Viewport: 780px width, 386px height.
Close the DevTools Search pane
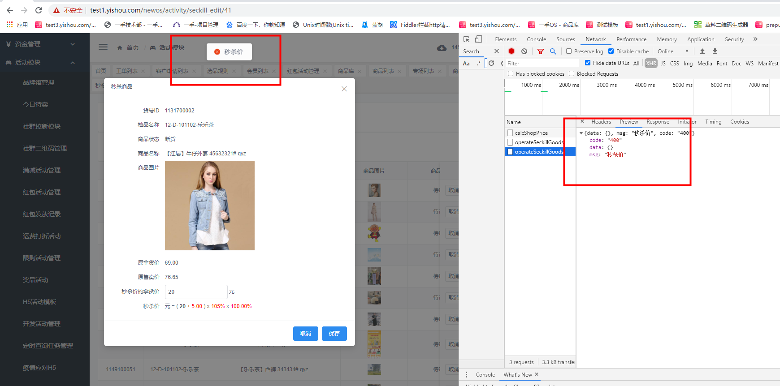(x=497, y=51)
